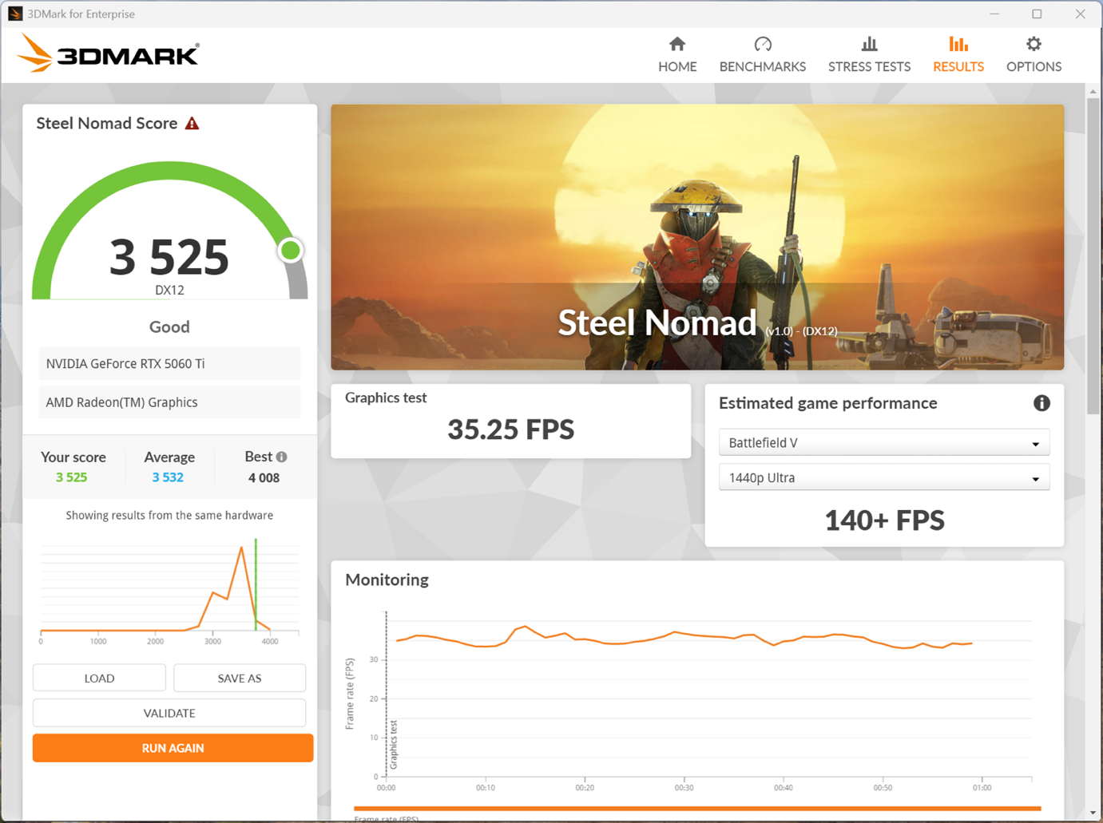Click the LOAD button
The width and height of the screenshot is (1103, 823).
pos(99,678)
